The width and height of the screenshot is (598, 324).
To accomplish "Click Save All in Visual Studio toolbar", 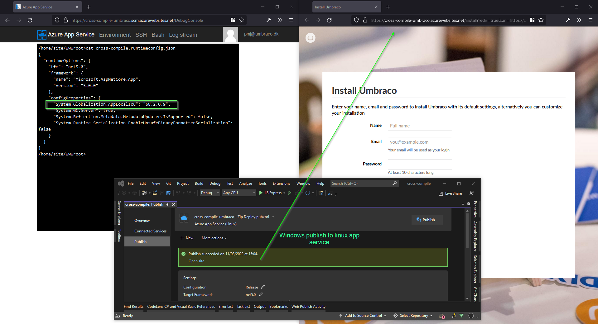I will [x=169, y=193].
